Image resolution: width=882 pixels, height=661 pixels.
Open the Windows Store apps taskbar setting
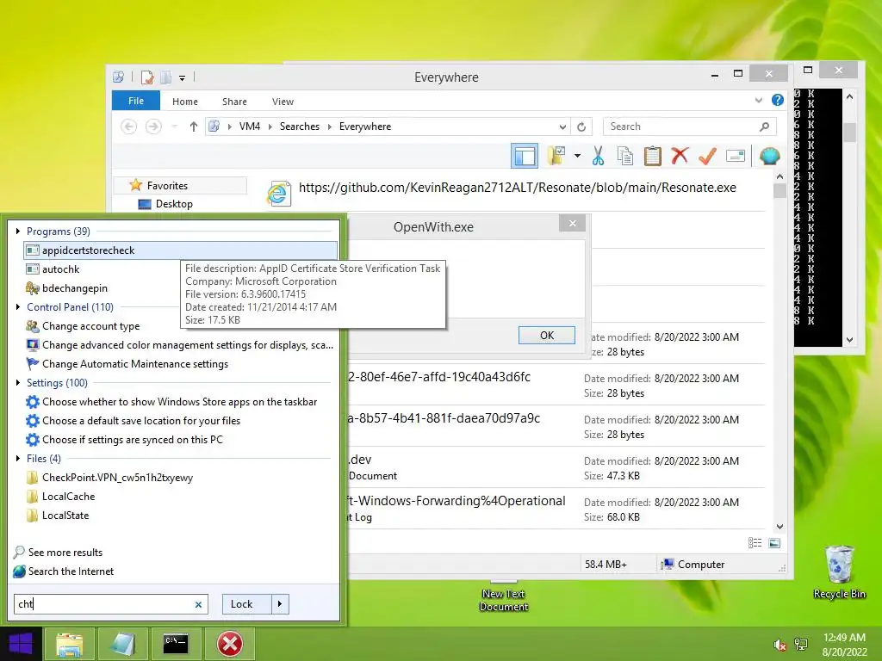click(x=179, y=402)
